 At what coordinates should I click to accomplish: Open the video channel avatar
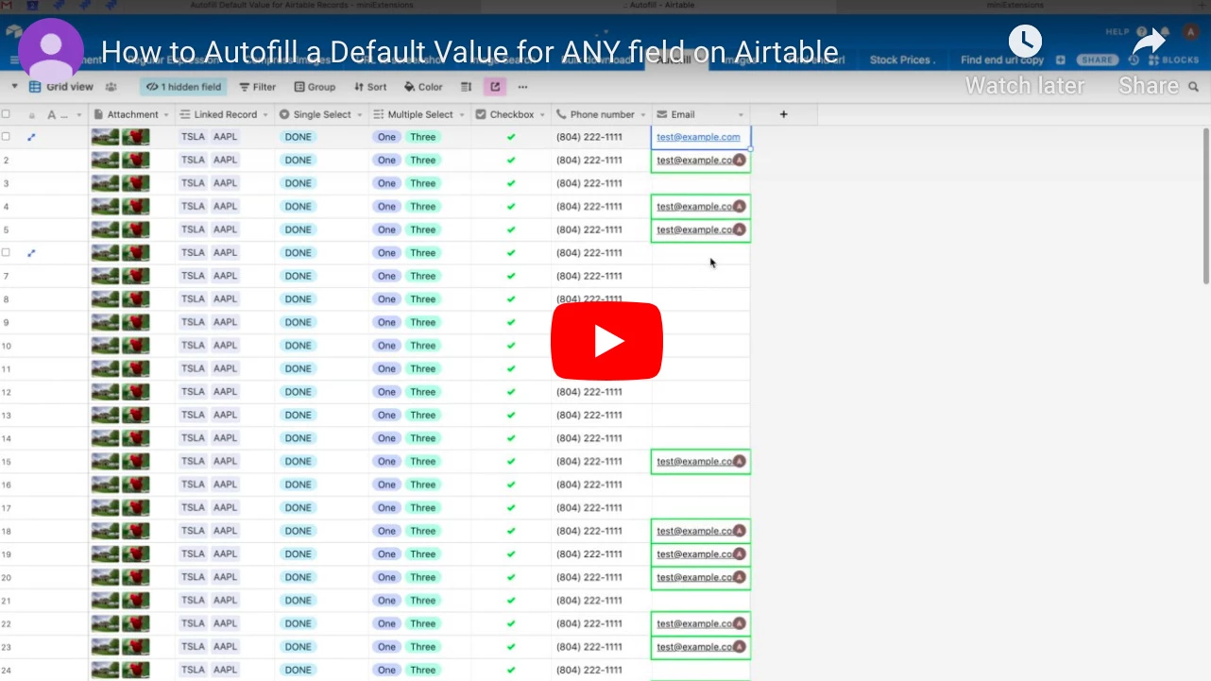coord(52,50)
